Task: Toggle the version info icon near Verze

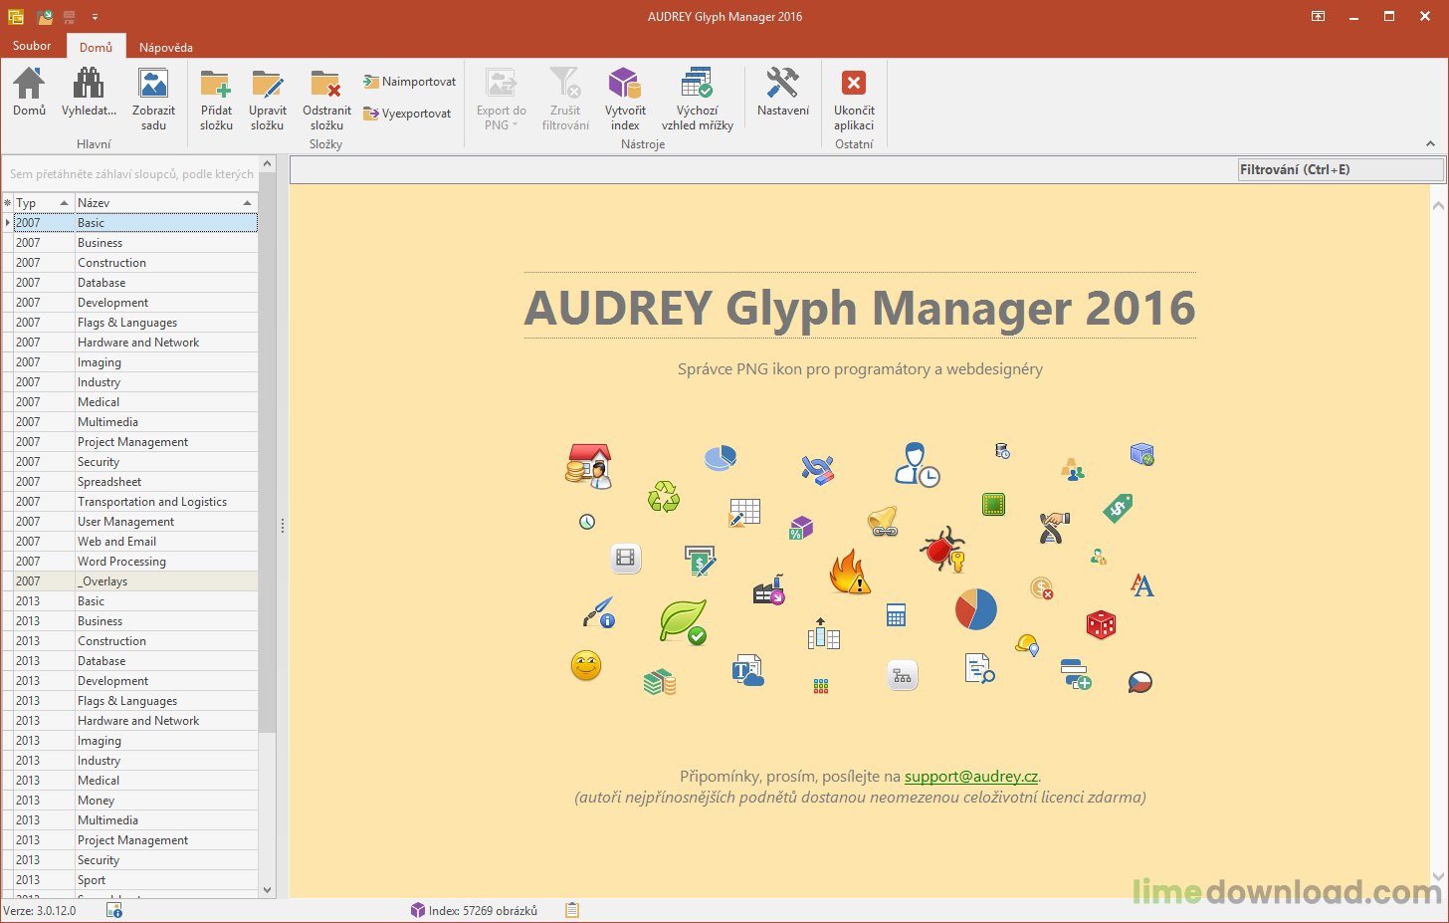Action: pyautogui.click(x=115, y=910)
